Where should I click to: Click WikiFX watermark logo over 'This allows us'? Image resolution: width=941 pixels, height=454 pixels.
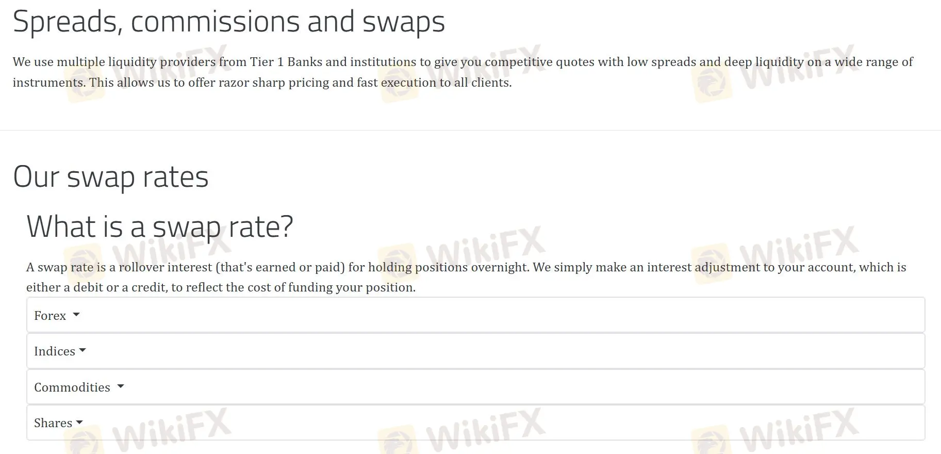pyautogui.click(x=83, y=83)
